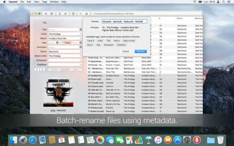Expand the Genre dropdown
This screenshot has height=146, width=234.
point(81,51)
